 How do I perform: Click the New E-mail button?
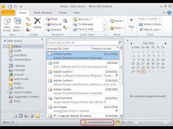point(7,24)
